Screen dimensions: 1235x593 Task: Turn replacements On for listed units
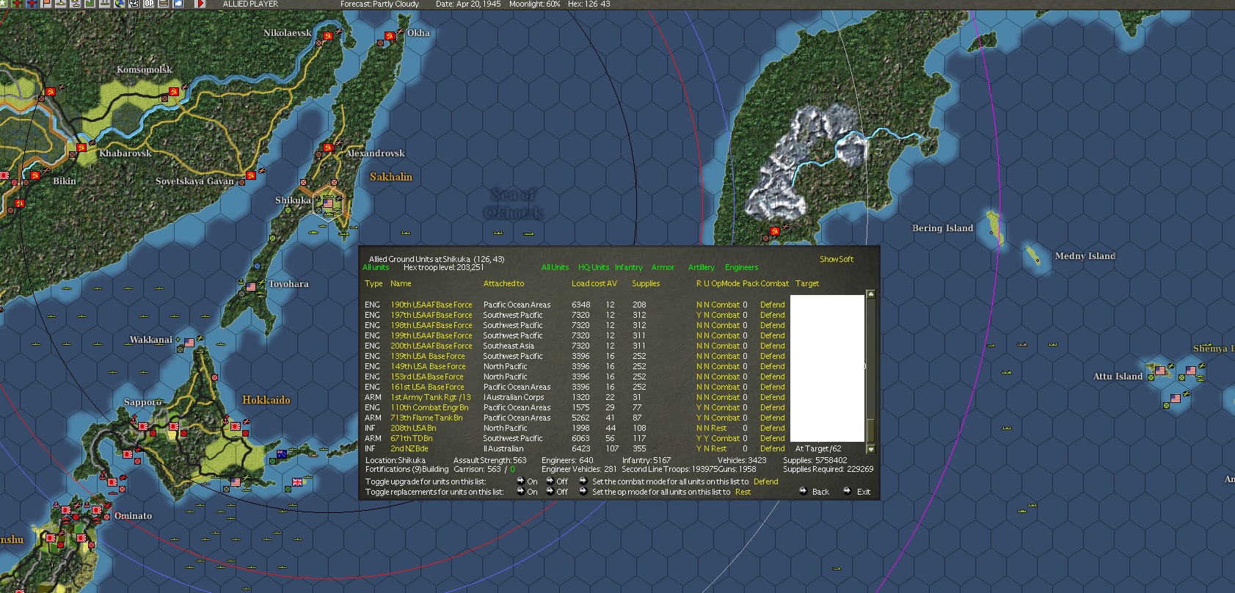tap(521, 492)
